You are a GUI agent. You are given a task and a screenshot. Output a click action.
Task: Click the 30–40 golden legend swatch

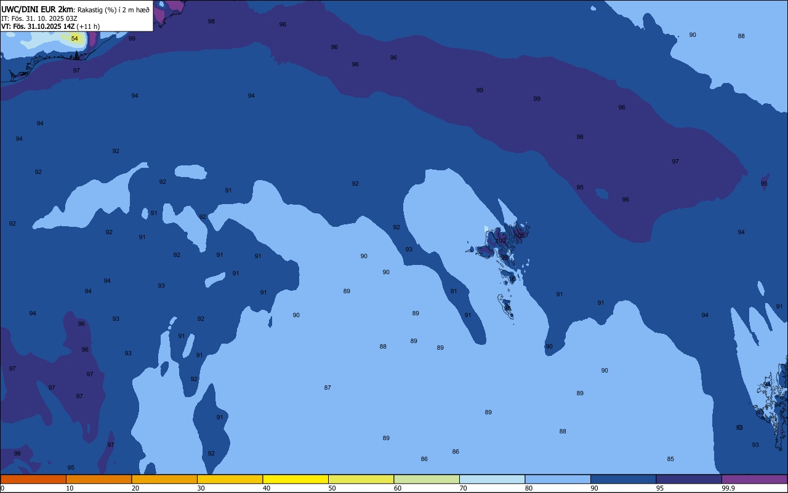230,479
